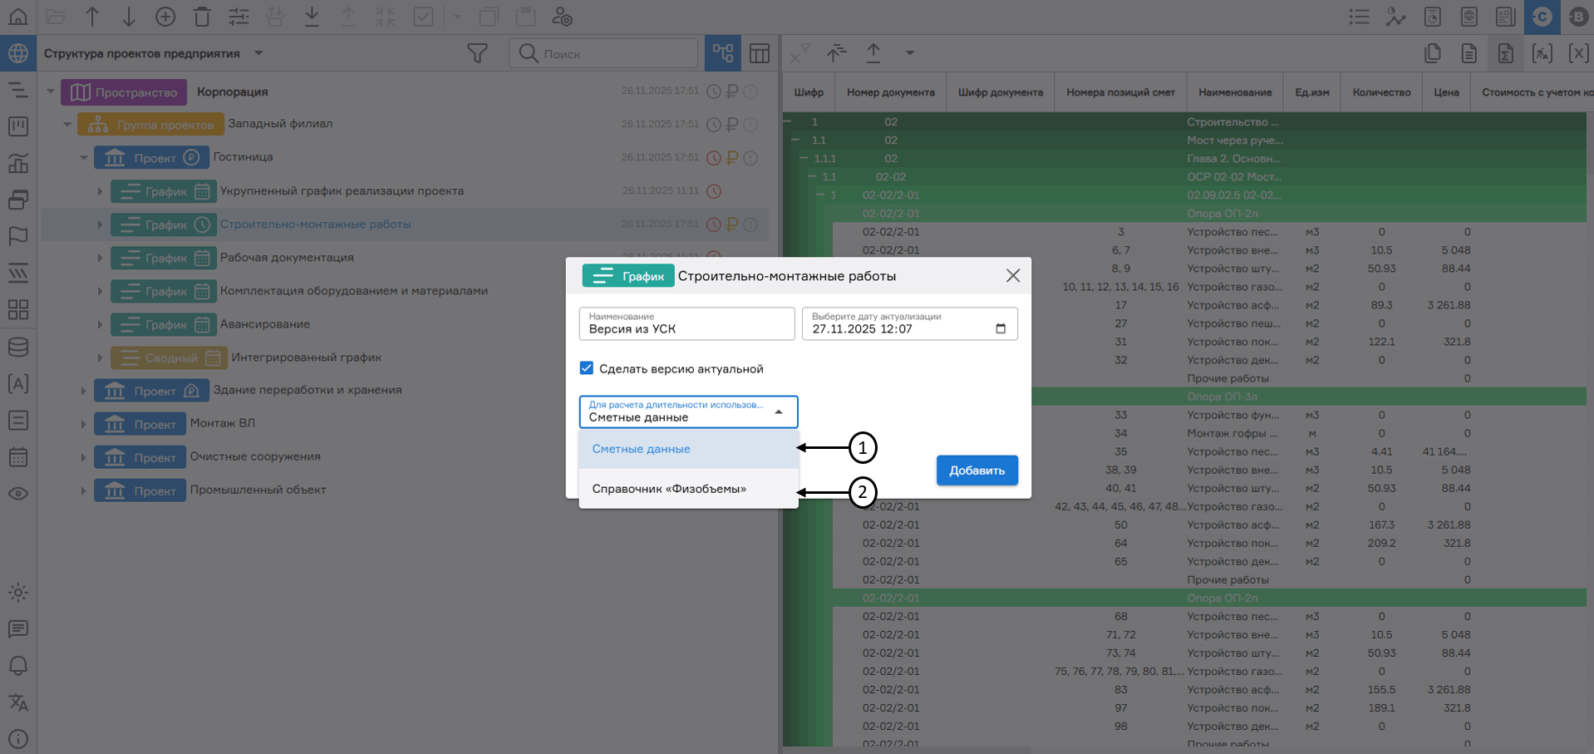Viewport: 1594px width, 754px height.
Task: Open the info icon at sidebar bottom
Action: pos(17,739)
